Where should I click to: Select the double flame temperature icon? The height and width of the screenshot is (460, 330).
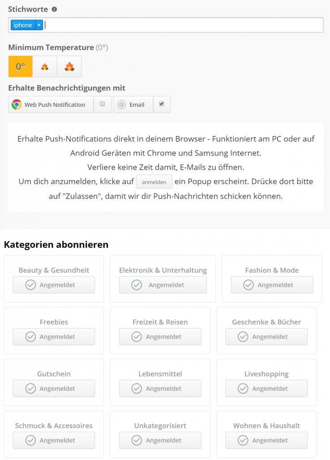[69, 67]
